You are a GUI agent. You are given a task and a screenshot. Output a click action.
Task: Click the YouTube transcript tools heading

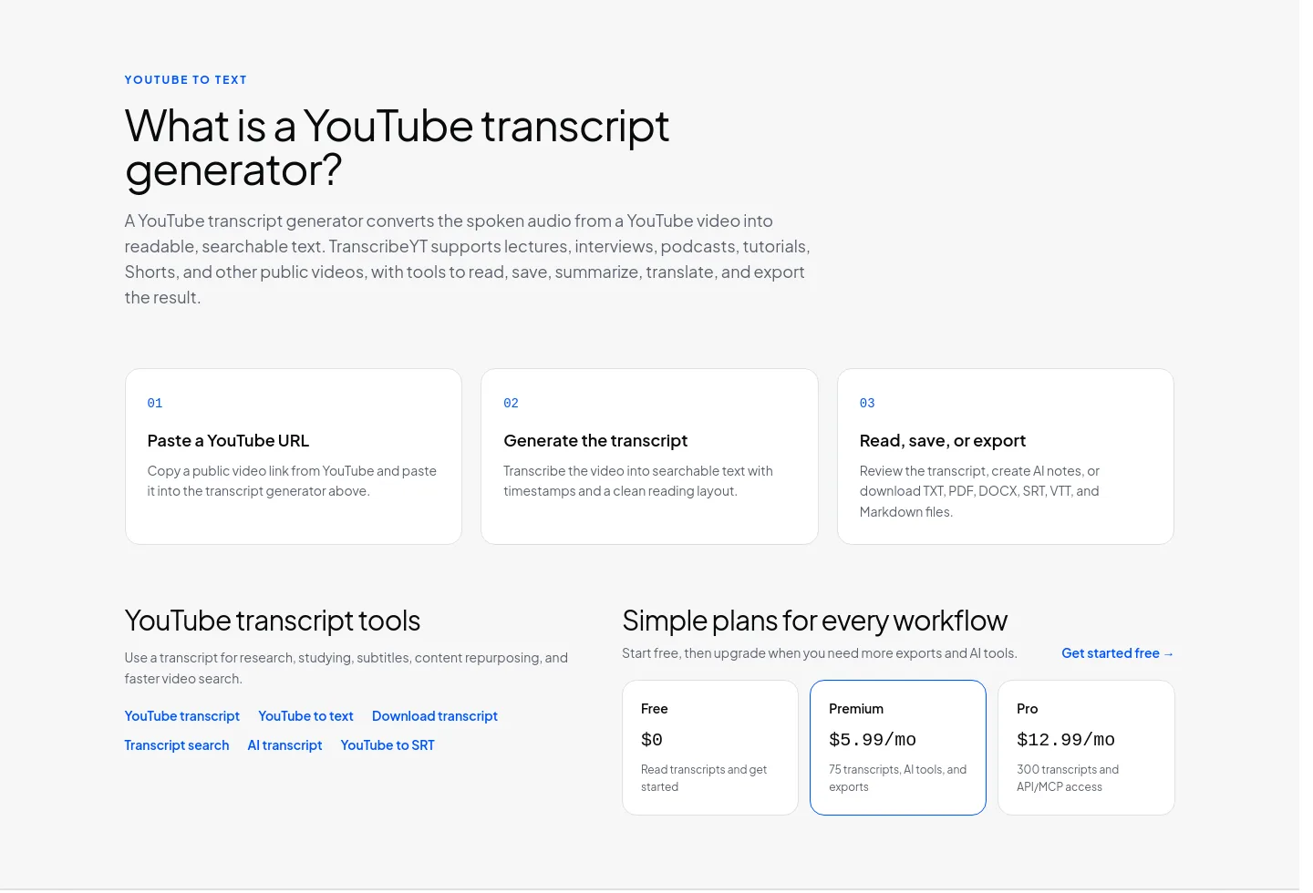click(273, 621)
